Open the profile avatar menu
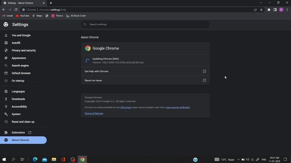 point(281,10)
